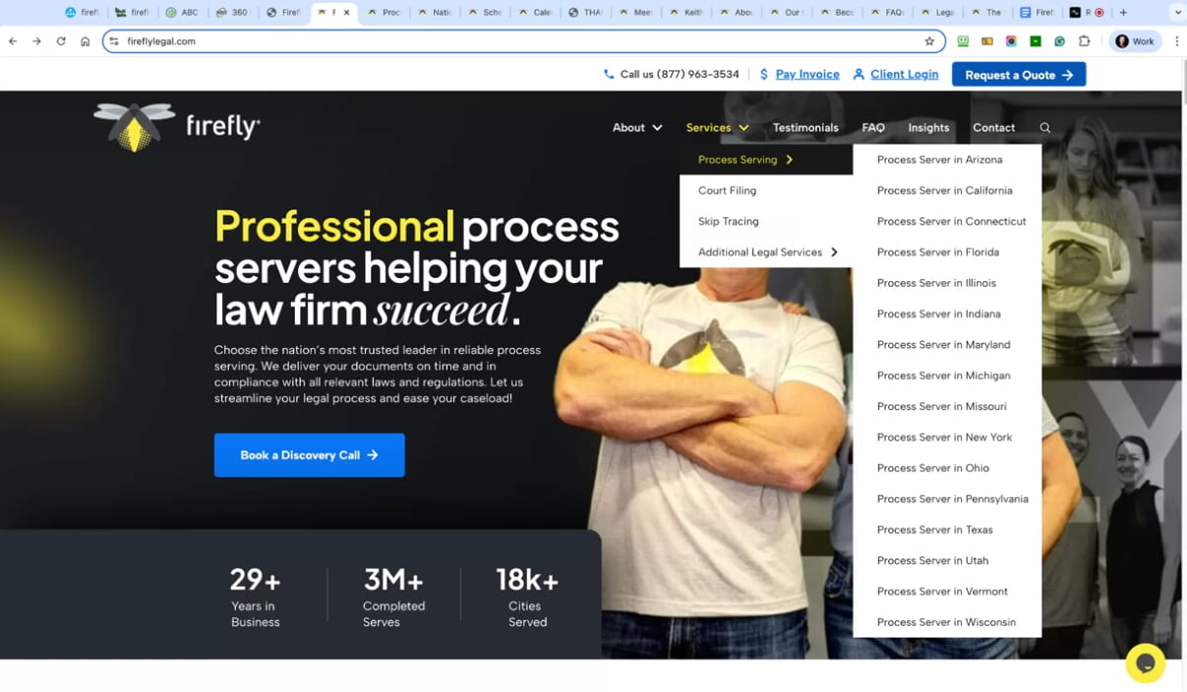Click the Request a Quote button
Screen dimensions: 1187x692
1019,75
